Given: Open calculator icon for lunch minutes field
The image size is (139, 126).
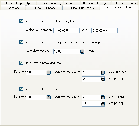Looking at the screenshot, I should tap(103, 98).
